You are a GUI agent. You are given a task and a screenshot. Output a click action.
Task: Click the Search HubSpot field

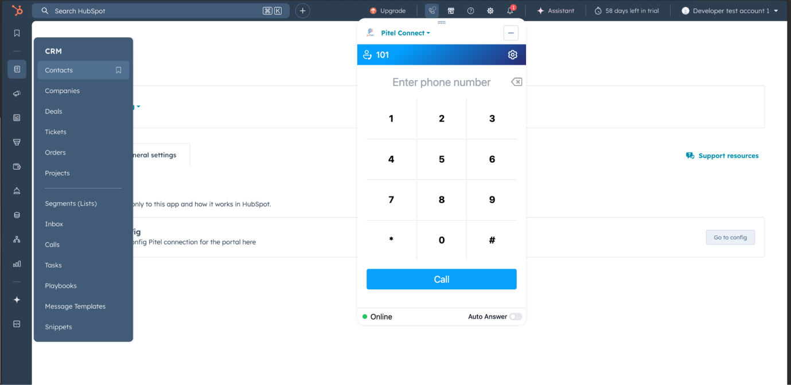coord(161,10)
